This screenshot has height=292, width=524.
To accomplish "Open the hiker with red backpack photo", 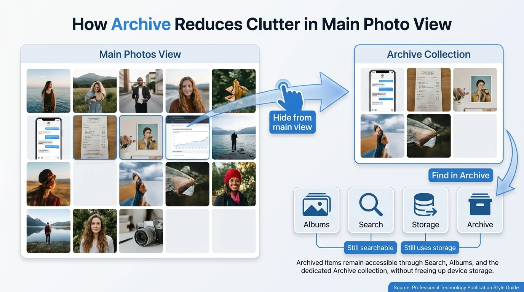I will click(x=48, y=231).
